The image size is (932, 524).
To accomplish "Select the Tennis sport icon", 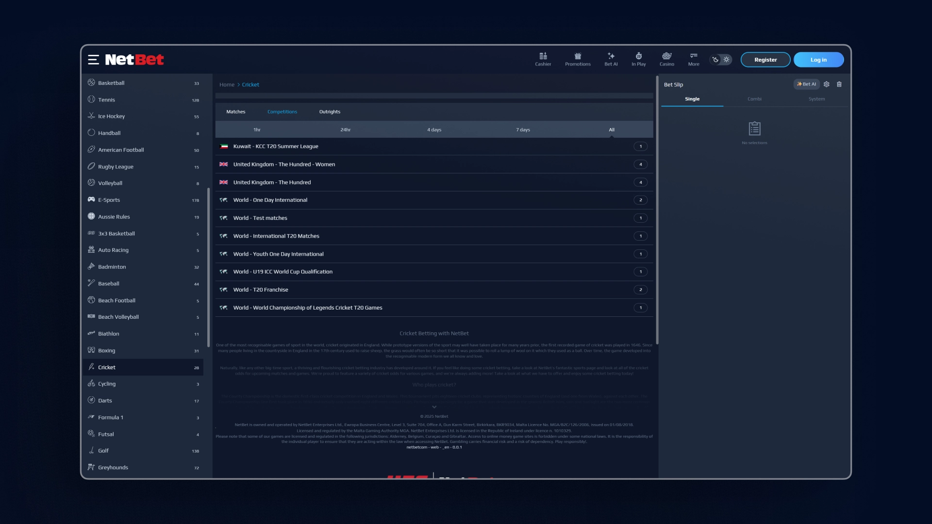I will point(91,99).
